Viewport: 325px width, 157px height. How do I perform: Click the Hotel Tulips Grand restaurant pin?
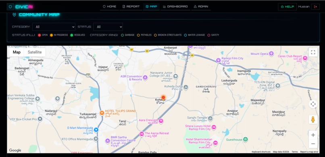point(102,113)
